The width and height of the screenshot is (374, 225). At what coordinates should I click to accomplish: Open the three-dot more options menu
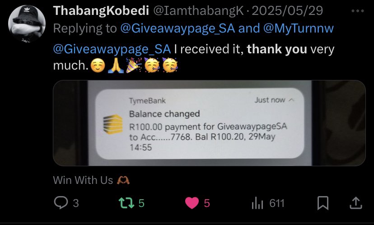point(358,11)
